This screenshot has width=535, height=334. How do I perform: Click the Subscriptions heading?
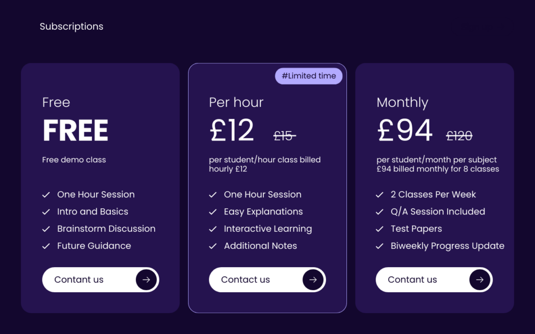71,27
